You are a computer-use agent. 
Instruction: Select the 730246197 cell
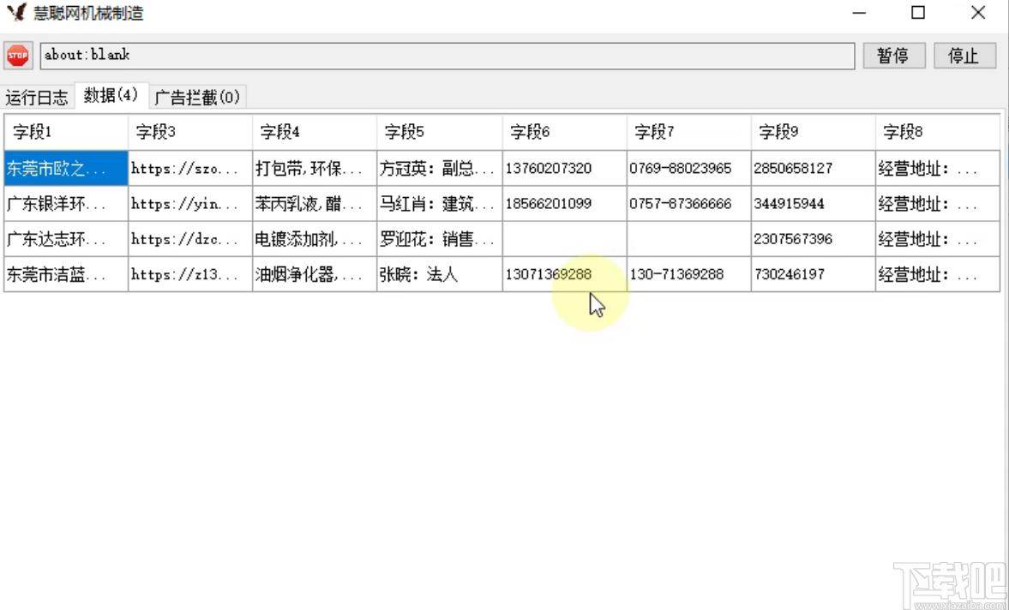[x=814, y=274]
